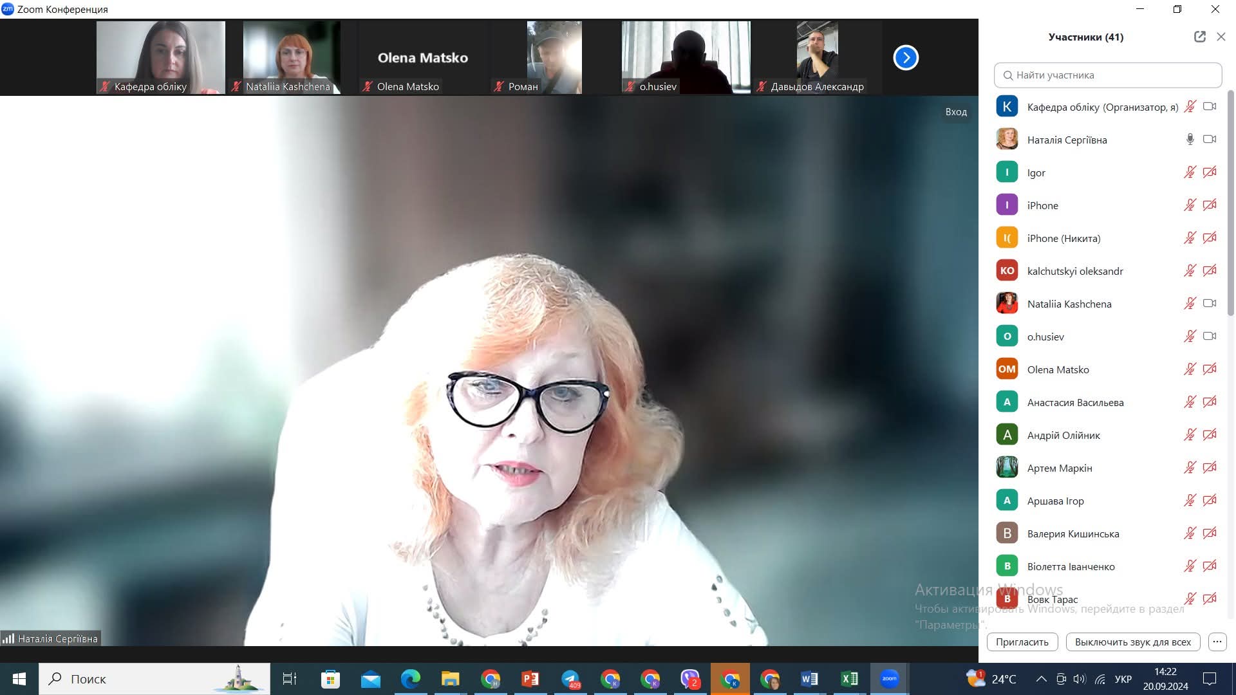1236x695 pixels.
Task: Toggle camera icon for Nataliia Kashchena
Action: (1210, 303)
